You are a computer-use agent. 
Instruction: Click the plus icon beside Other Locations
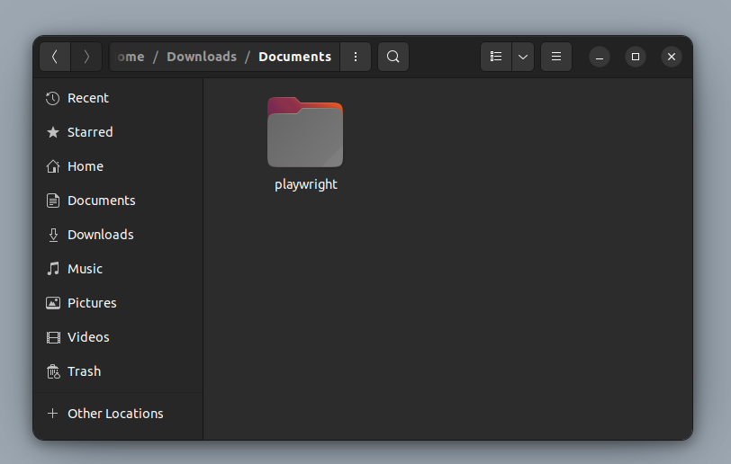53,414
